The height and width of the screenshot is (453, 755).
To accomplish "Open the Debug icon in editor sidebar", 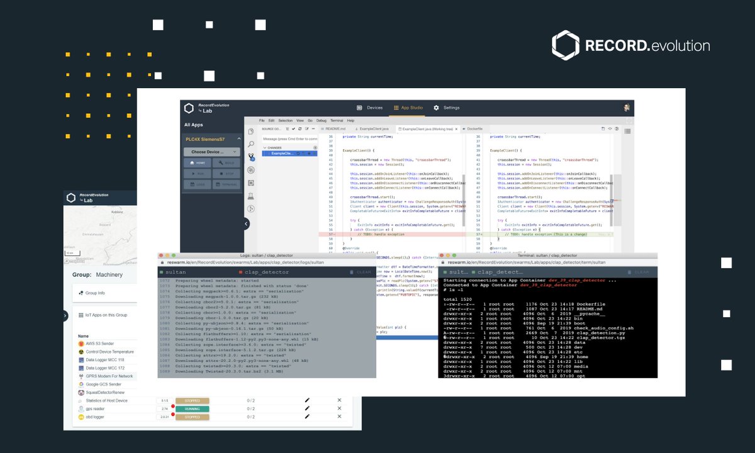I will [251, 170].
